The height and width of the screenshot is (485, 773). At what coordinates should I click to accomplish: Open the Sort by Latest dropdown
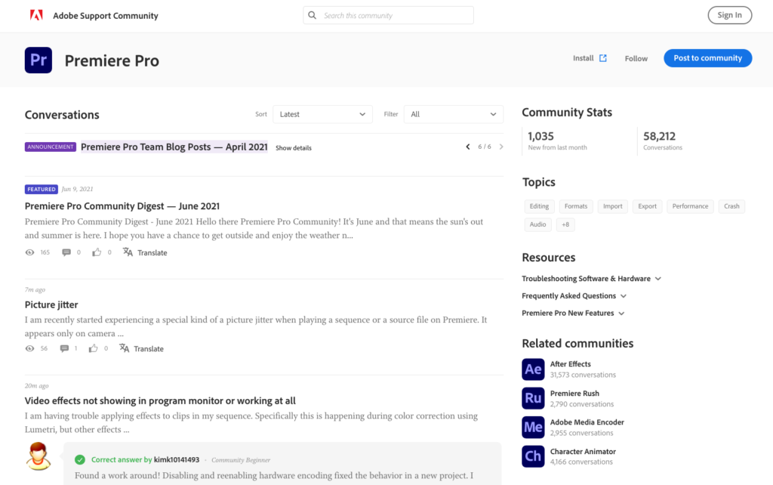pos(322,114)
